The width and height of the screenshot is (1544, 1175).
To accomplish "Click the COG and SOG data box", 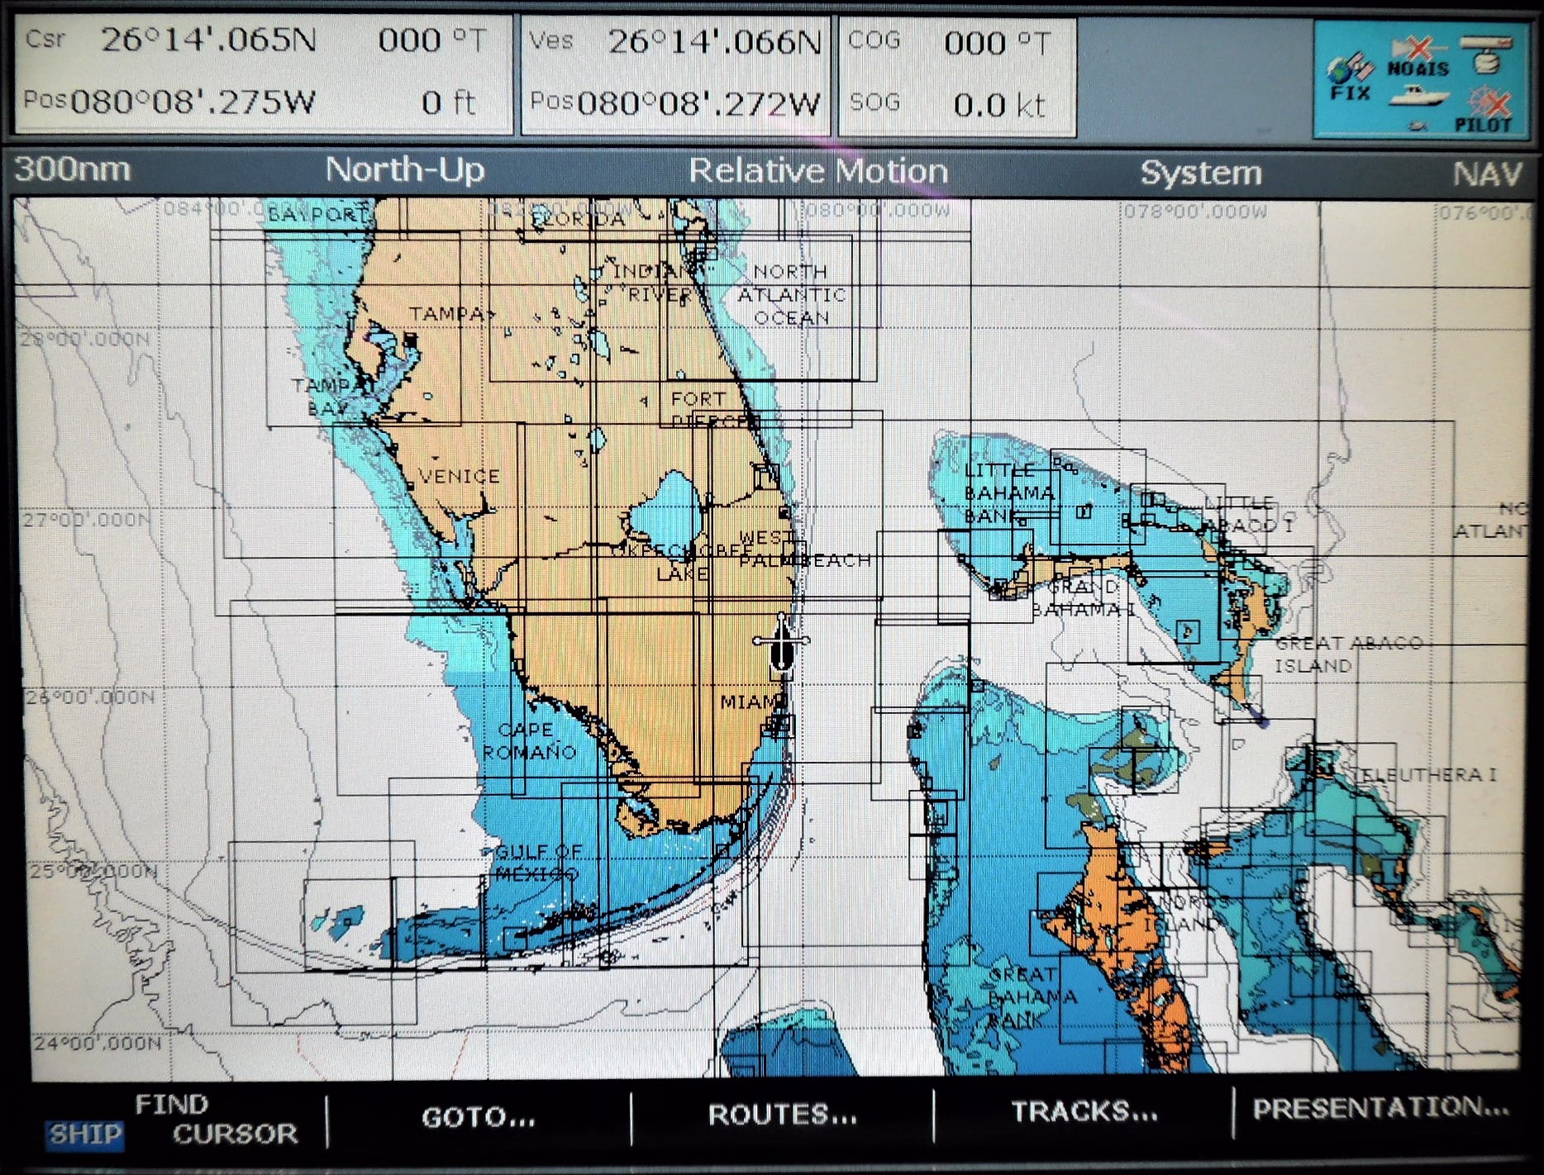I will 957,74.
